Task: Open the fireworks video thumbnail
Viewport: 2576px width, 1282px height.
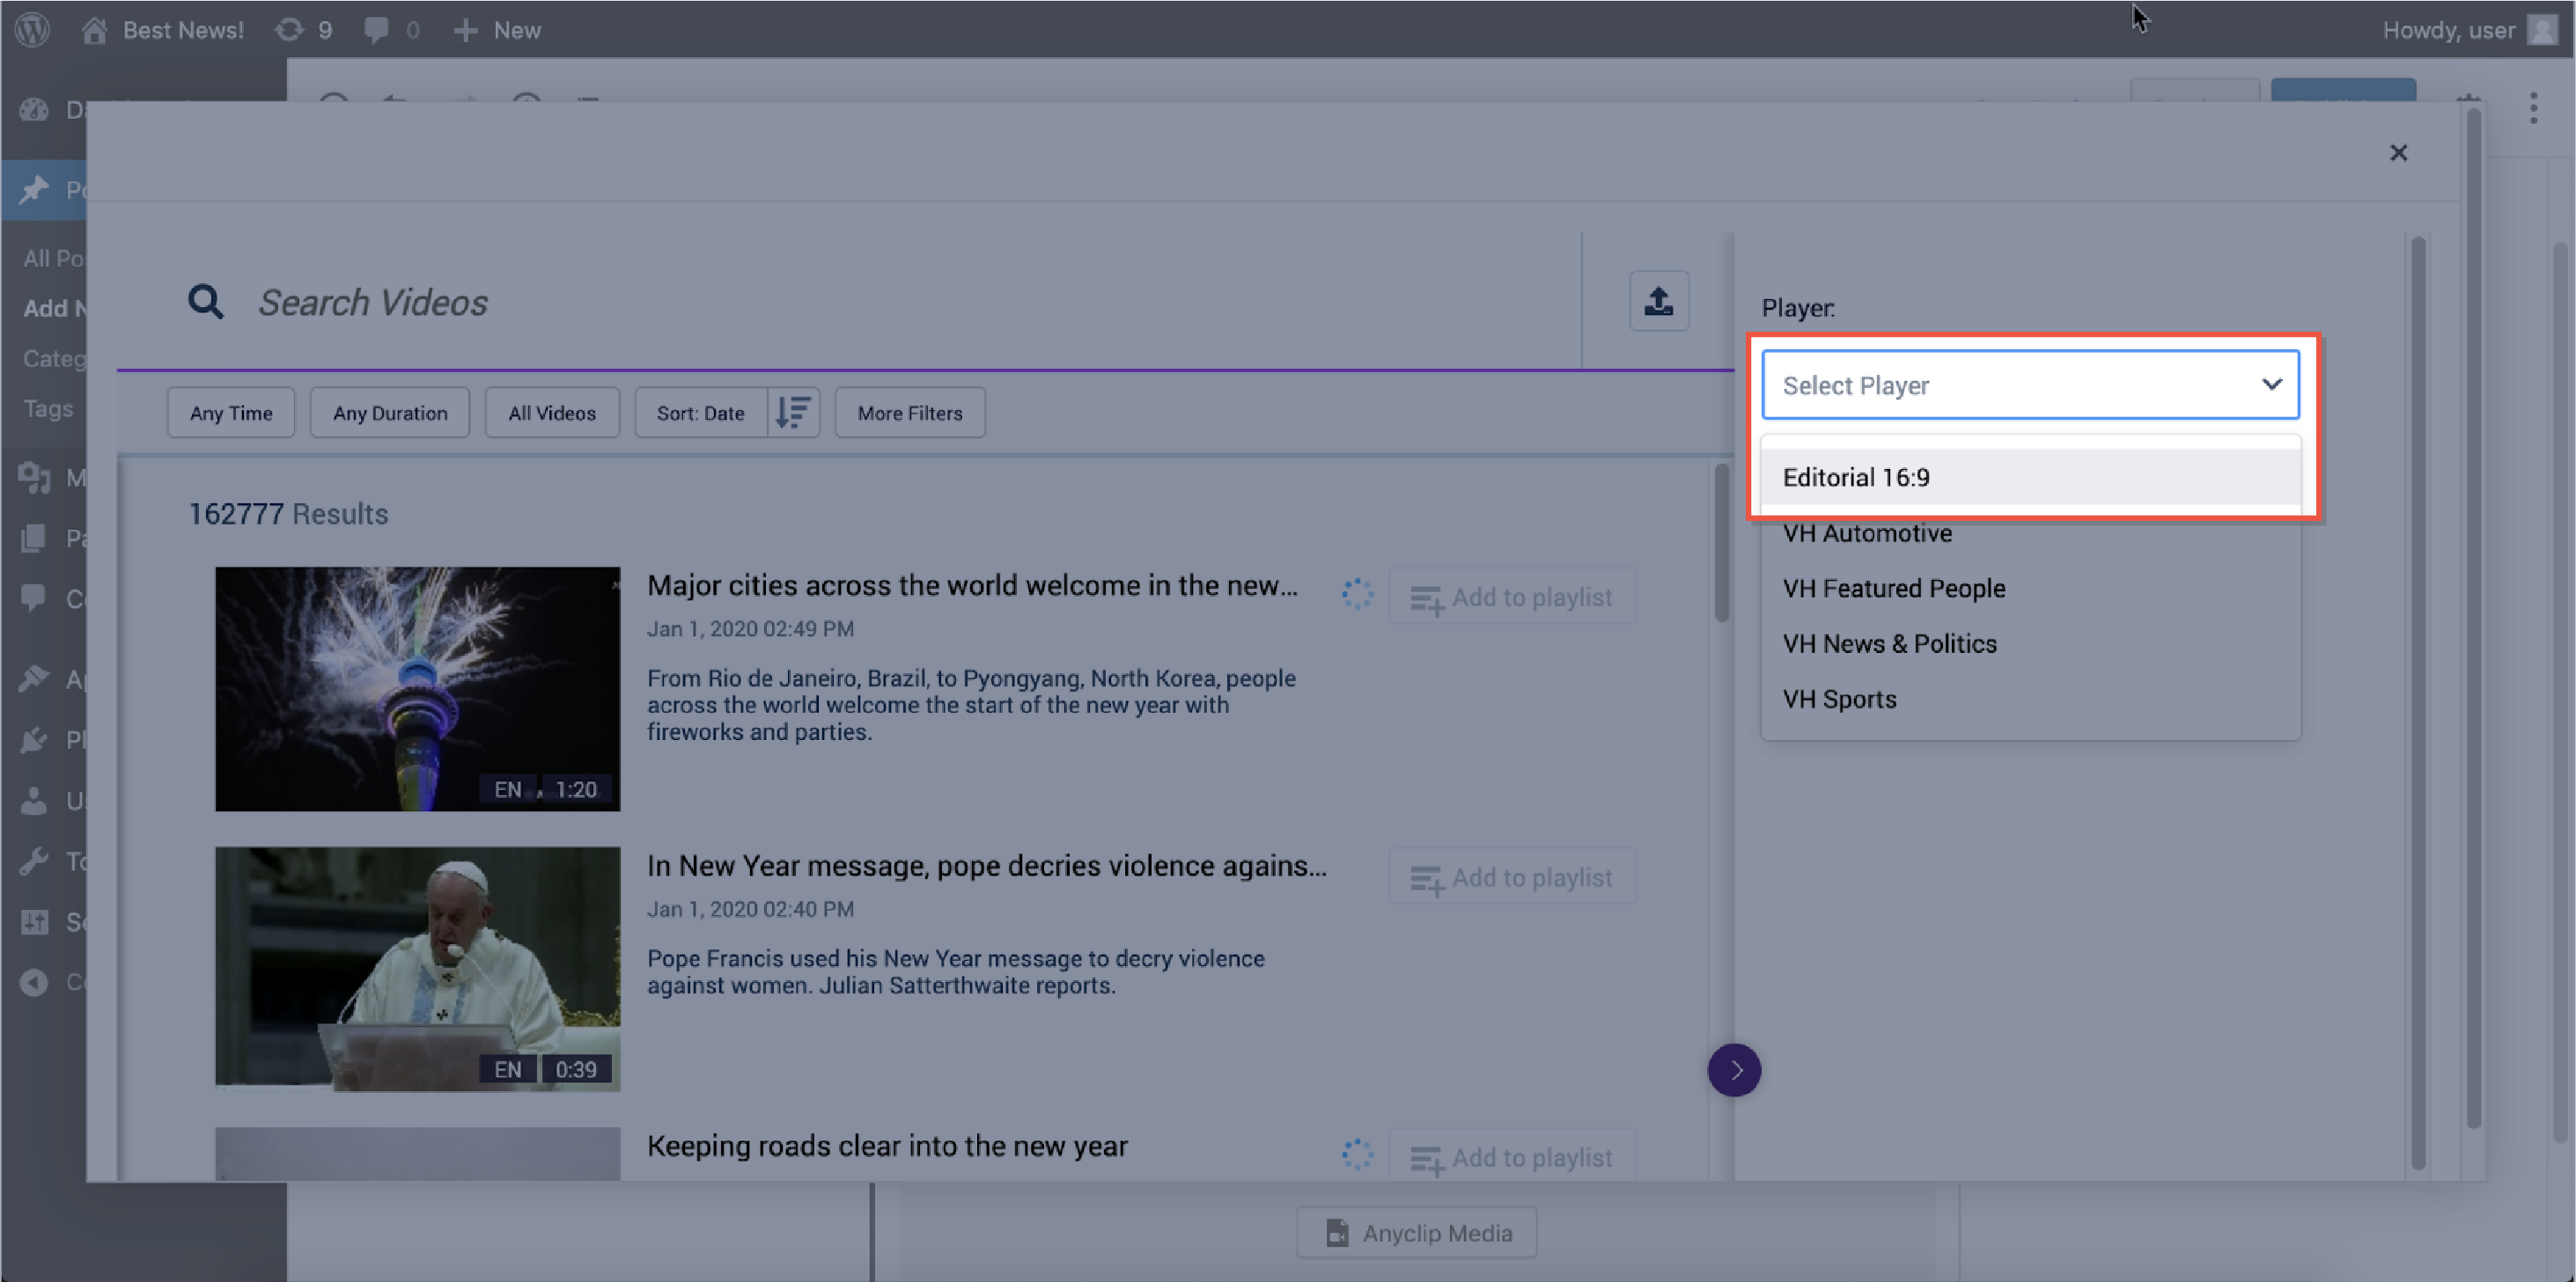Action: pyautogui.click(x=418, y=688)
